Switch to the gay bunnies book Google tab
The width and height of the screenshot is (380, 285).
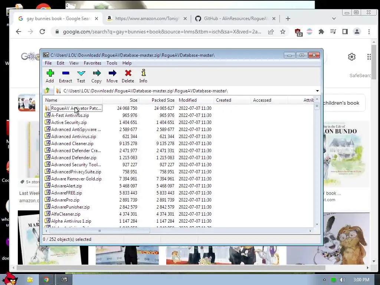[x=58, y=19]
